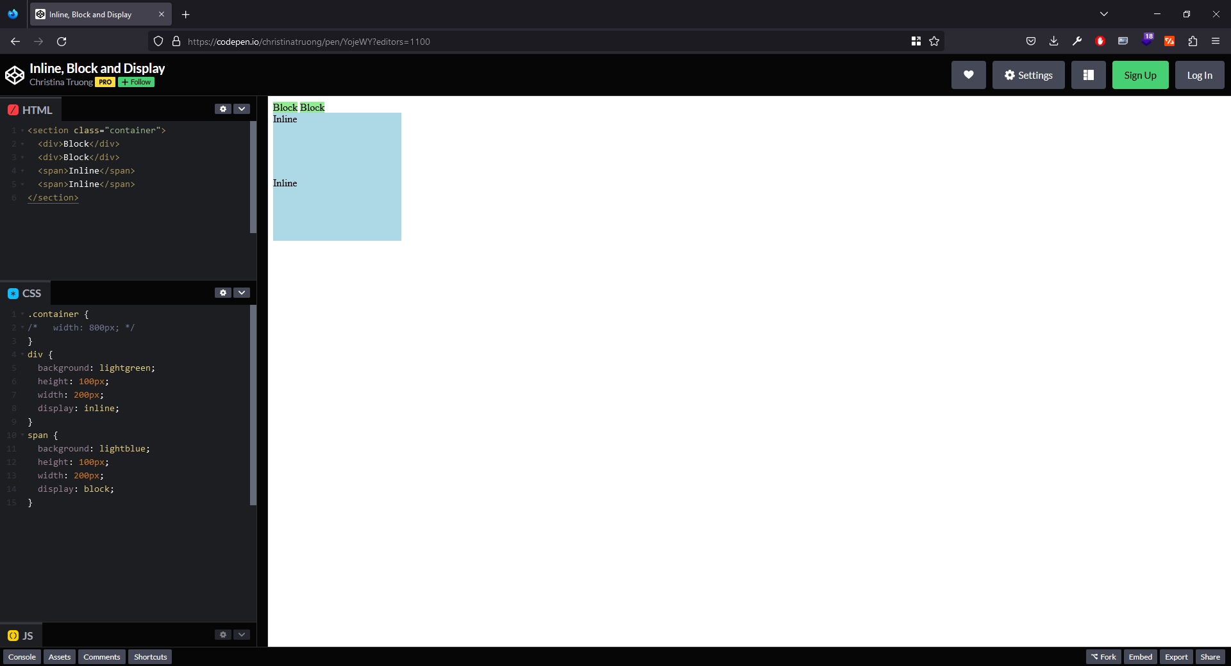Screen dimensions: 1231x666
Task: Open CSS editor settings gear
Action: point(223,293)
